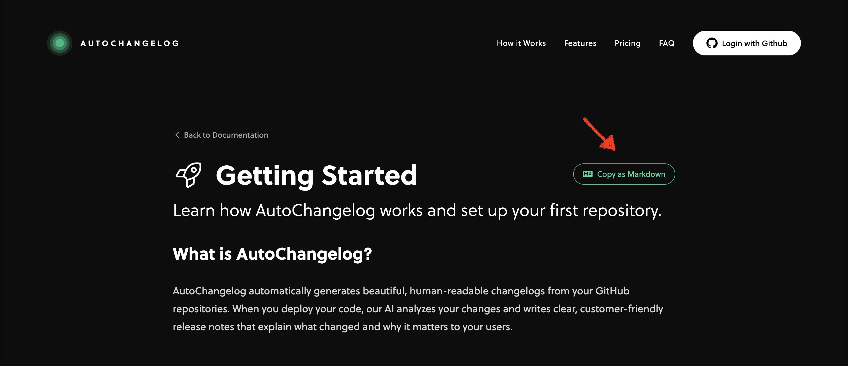Go to the Features section
848x366 pixels.
click(x=580, y=43)
